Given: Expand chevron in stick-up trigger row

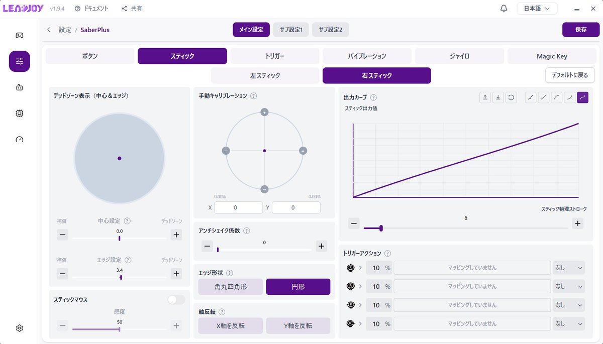Looking at the screenshot, I should 360,268.
